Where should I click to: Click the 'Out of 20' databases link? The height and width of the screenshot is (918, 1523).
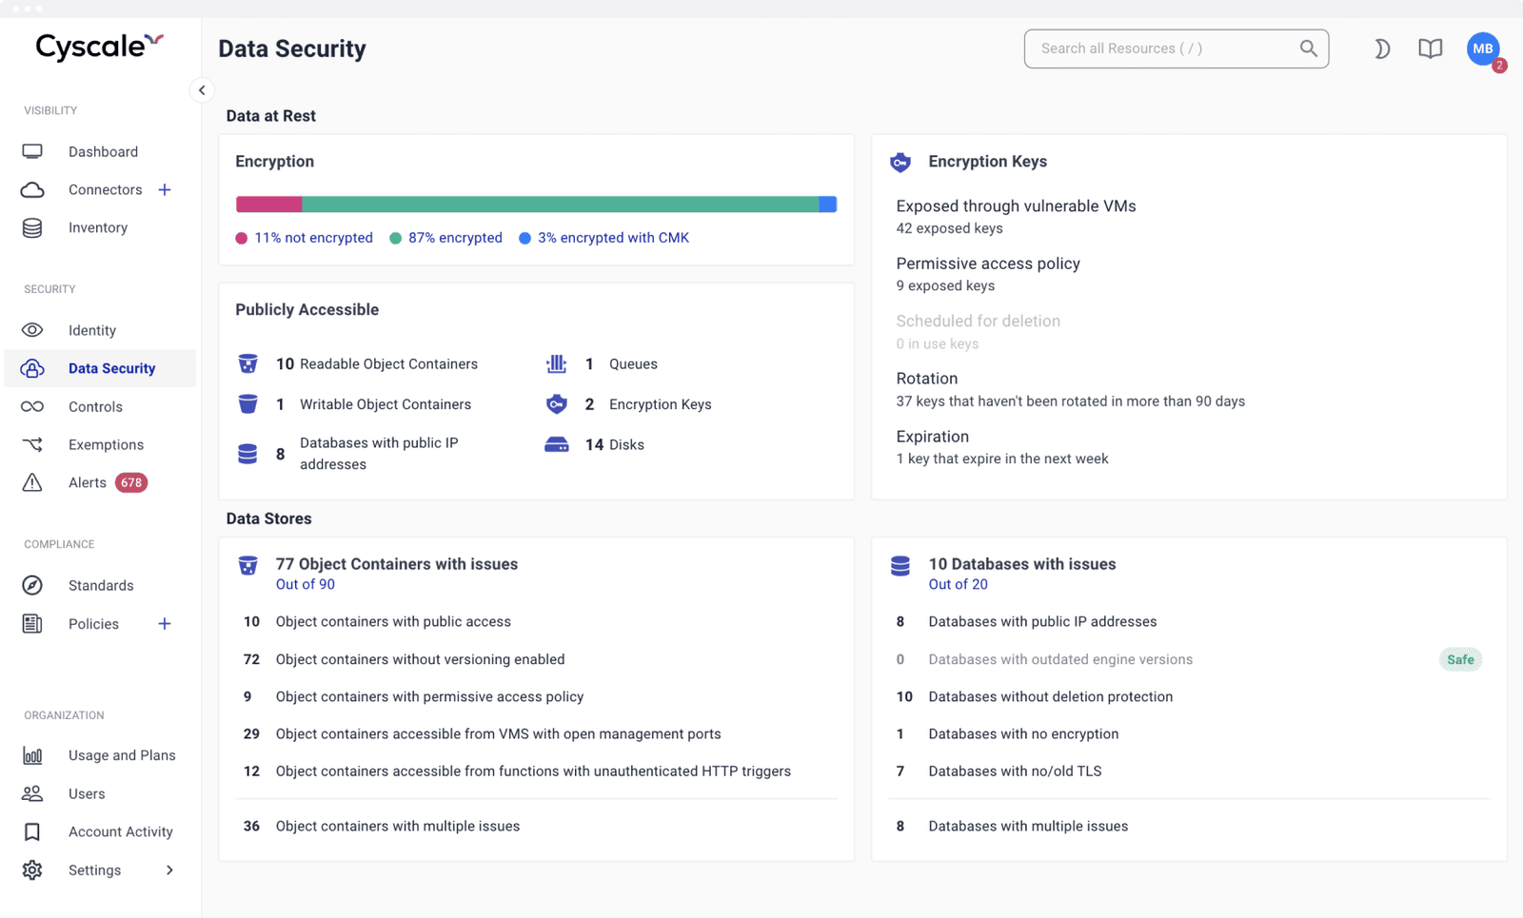click(958, 584)
